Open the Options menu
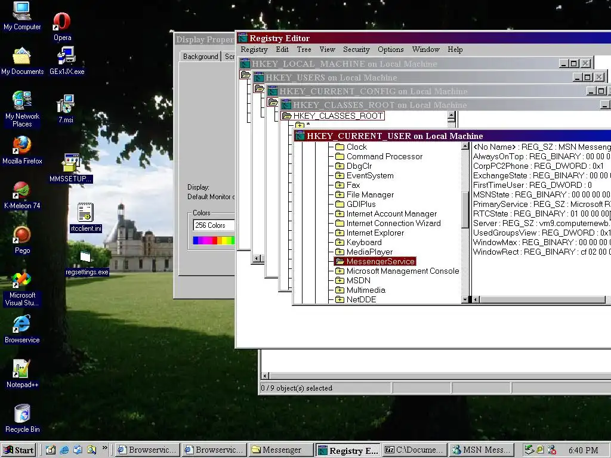 (x=390, y=49)
